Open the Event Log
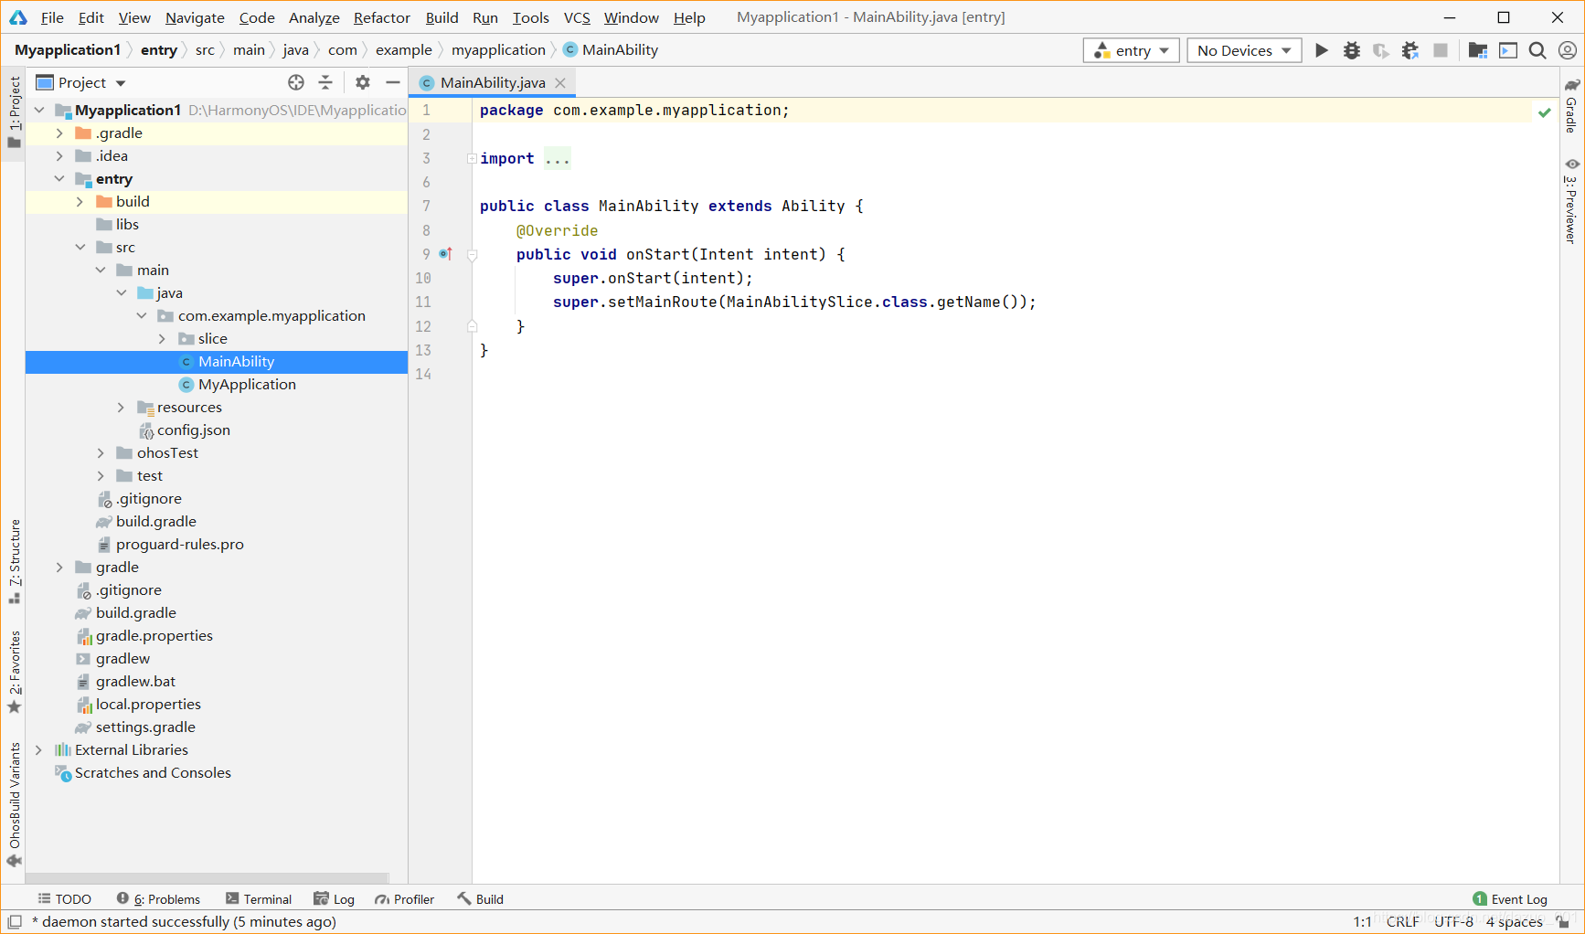The image size is (1585, 934). (1510, 899)
